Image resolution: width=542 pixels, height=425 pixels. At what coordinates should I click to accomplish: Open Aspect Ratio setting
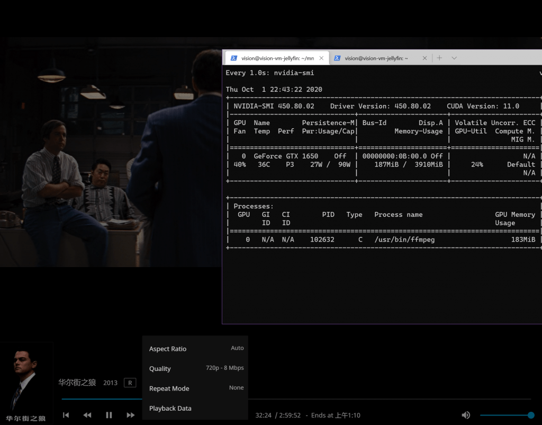pyautogui.click(x=196, y=349)
